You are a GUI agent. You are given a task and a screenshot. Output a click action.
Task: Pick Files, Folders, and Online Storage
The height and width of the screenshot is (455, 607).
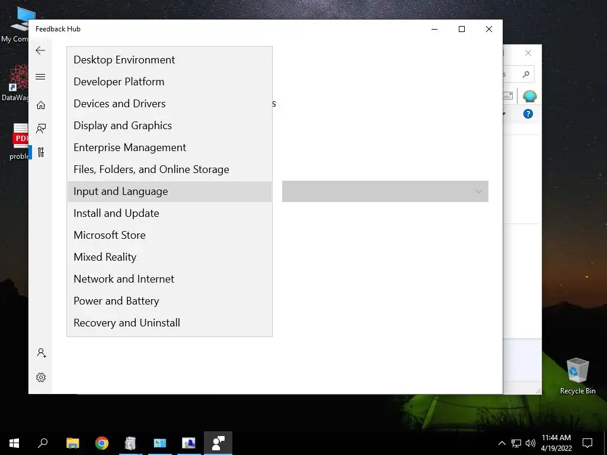click(170, 169)
